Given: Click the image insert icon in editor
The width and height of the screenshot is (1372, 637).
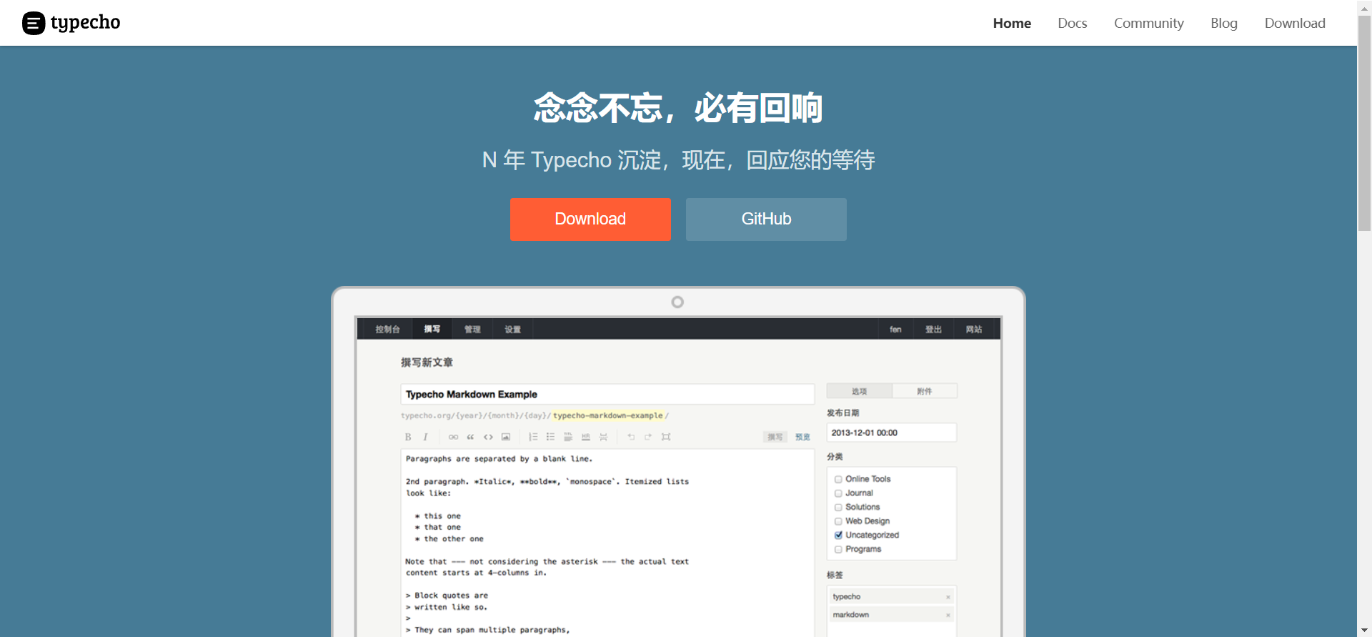Looking at the screenshot, I should (506, 437).
